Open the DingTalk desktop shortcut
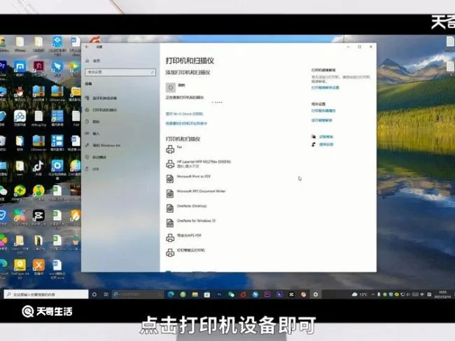This screenshot has width=455, height=341. 57,68
